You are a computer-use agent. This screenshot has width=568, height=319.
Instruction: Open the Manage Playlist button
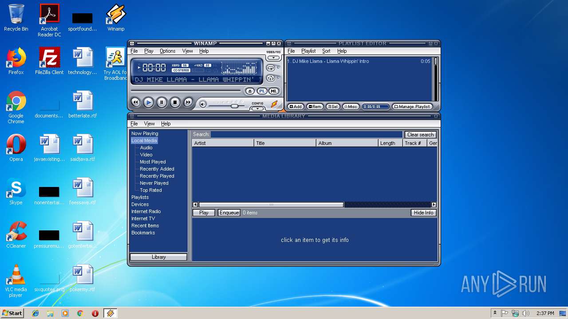[x=412, y=106]
